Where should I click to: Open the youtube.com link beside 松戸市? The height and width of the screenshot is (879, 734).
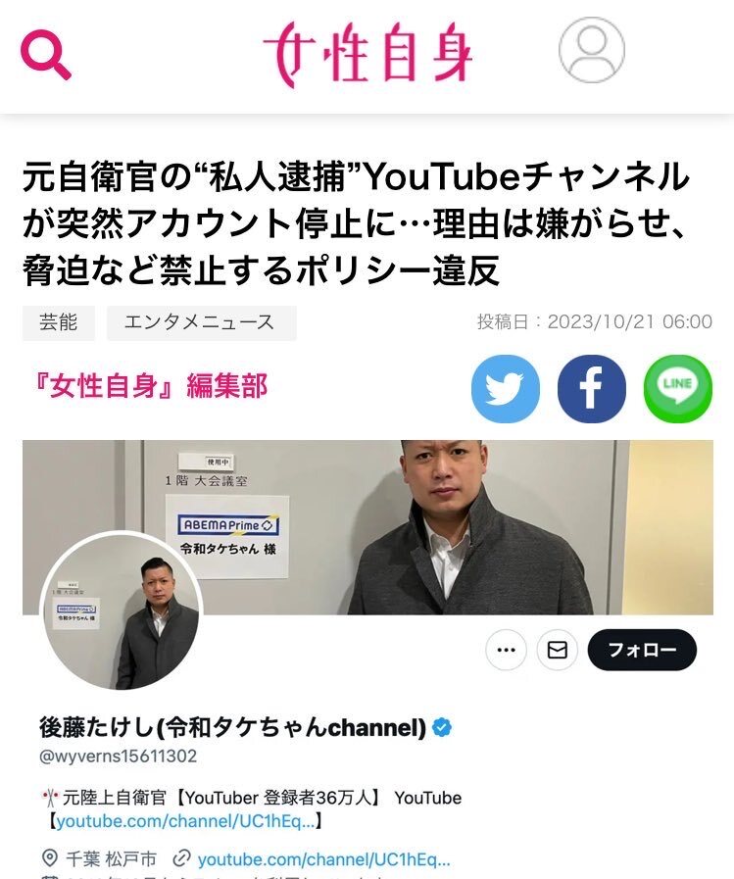click(x=323, y=858)
